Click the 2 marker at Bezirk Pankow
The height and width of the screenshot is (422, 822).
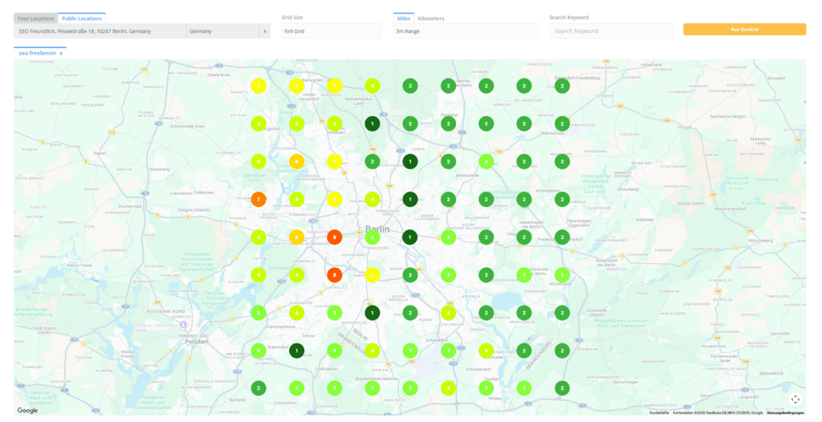coord(372,161)
